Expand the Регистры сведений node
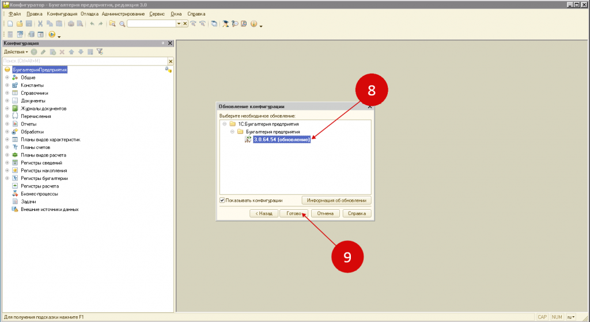Image resolution: width=590 pixels, height=322 pixels. (7, 163)
